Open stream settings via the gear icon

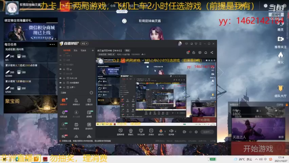point(196,132)
